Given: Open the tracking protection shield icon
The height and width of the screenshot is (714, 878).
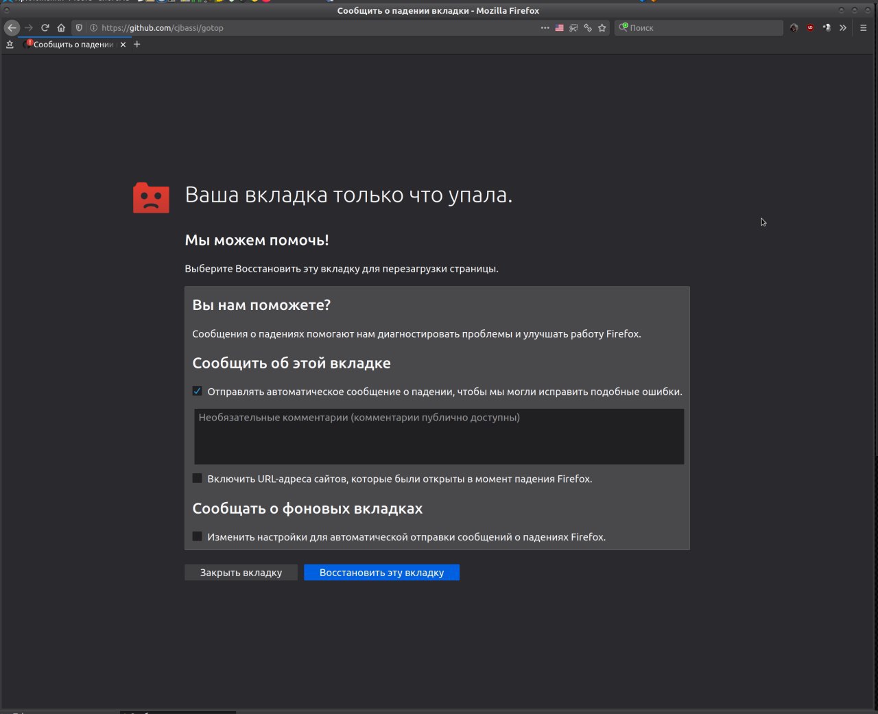Looking at the screenshot, I should click(x=79, y=27).
